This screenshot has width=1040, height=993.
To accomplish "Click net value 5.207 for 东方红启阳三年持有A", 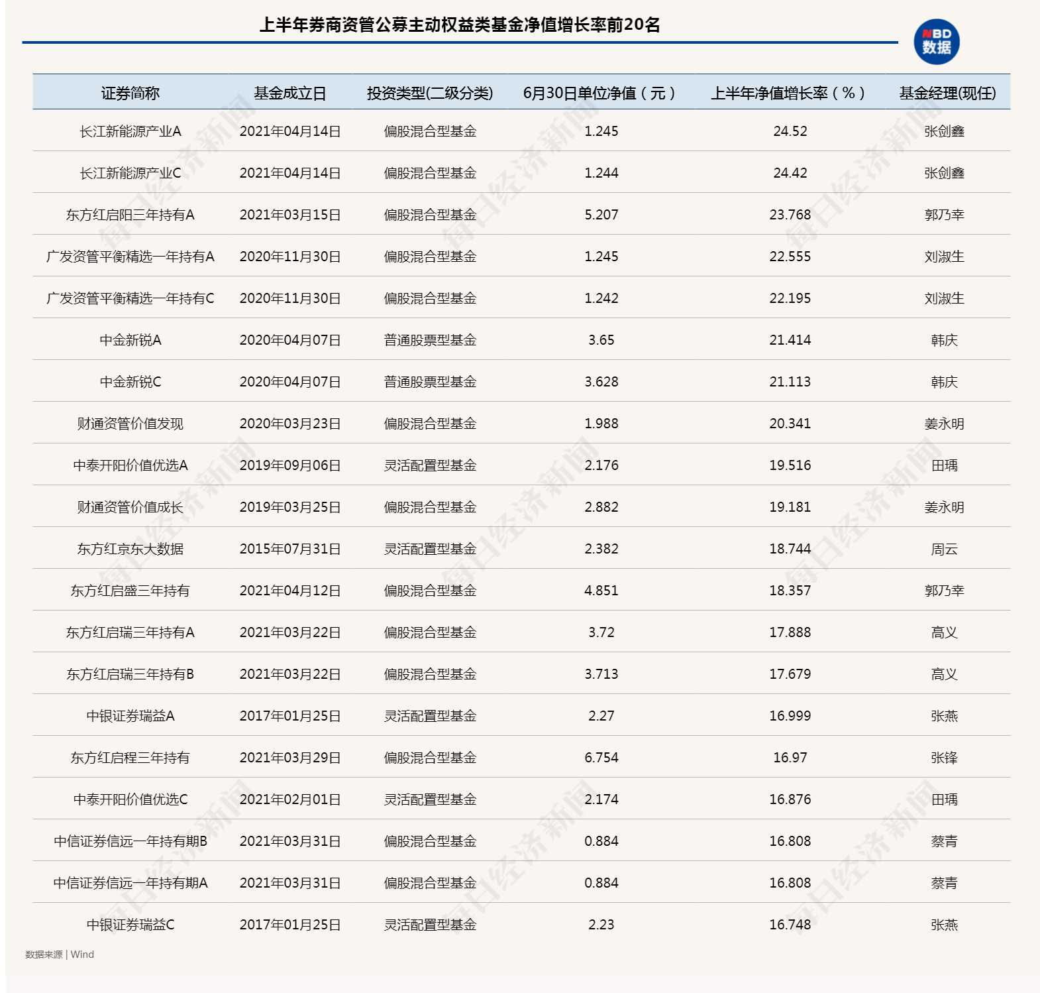I will [x=601, y=215].
